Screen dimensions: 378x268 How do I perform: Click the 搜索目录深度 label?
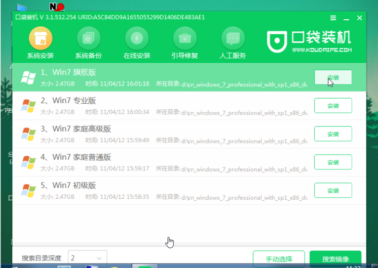tap(42, 258)
